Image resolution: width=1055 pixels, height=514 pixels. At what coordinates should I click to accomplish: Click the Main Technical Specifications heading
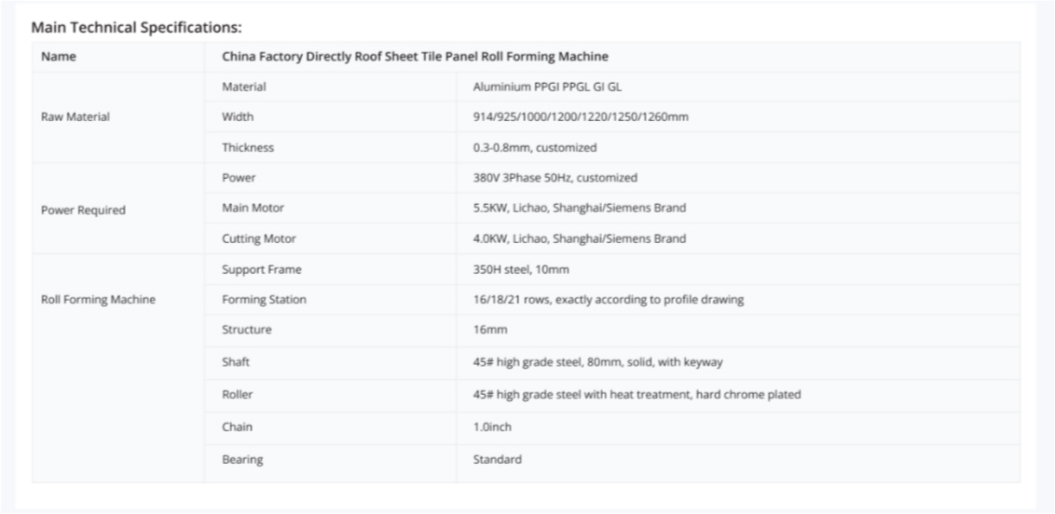136,27
